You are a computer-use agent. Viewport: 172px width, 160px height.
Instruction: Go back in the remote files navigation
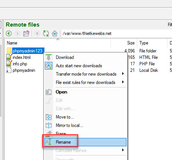pyautogui.click(x=9, y=33)
